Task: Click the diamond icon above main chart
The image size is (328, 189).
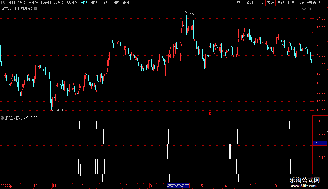Action: tap(304, 9)
